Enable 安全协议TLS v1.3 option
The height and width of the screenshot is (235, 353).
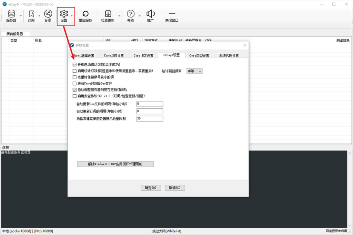(74, 96)
